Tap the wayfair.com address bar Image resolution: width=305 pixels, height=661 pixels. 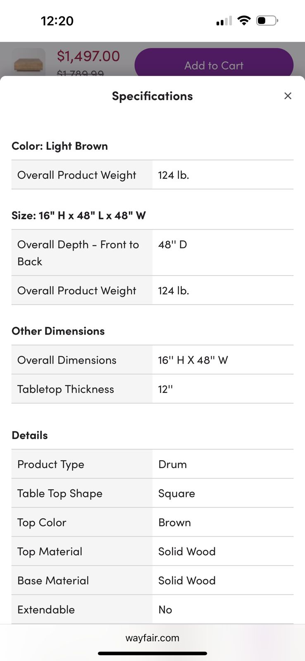[152, 637]
